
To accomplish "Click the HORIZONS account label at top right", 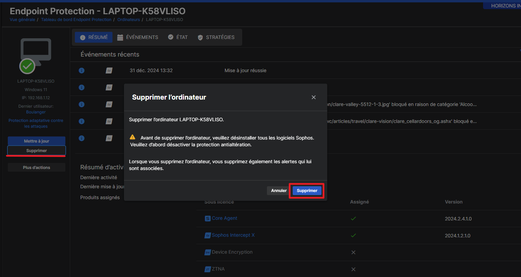I will pos(506,6).
